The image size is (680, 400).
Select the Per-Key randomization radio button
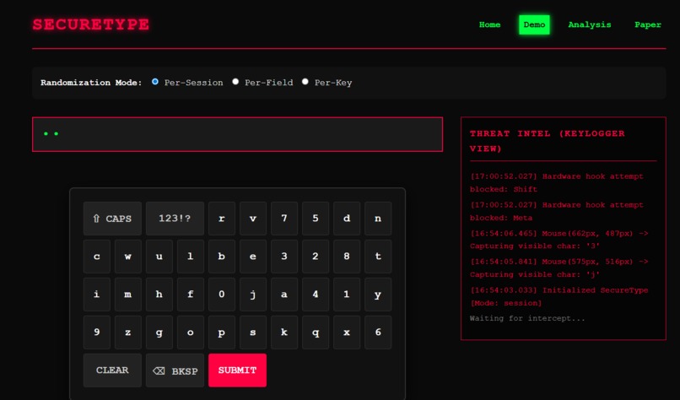[305, 82]
